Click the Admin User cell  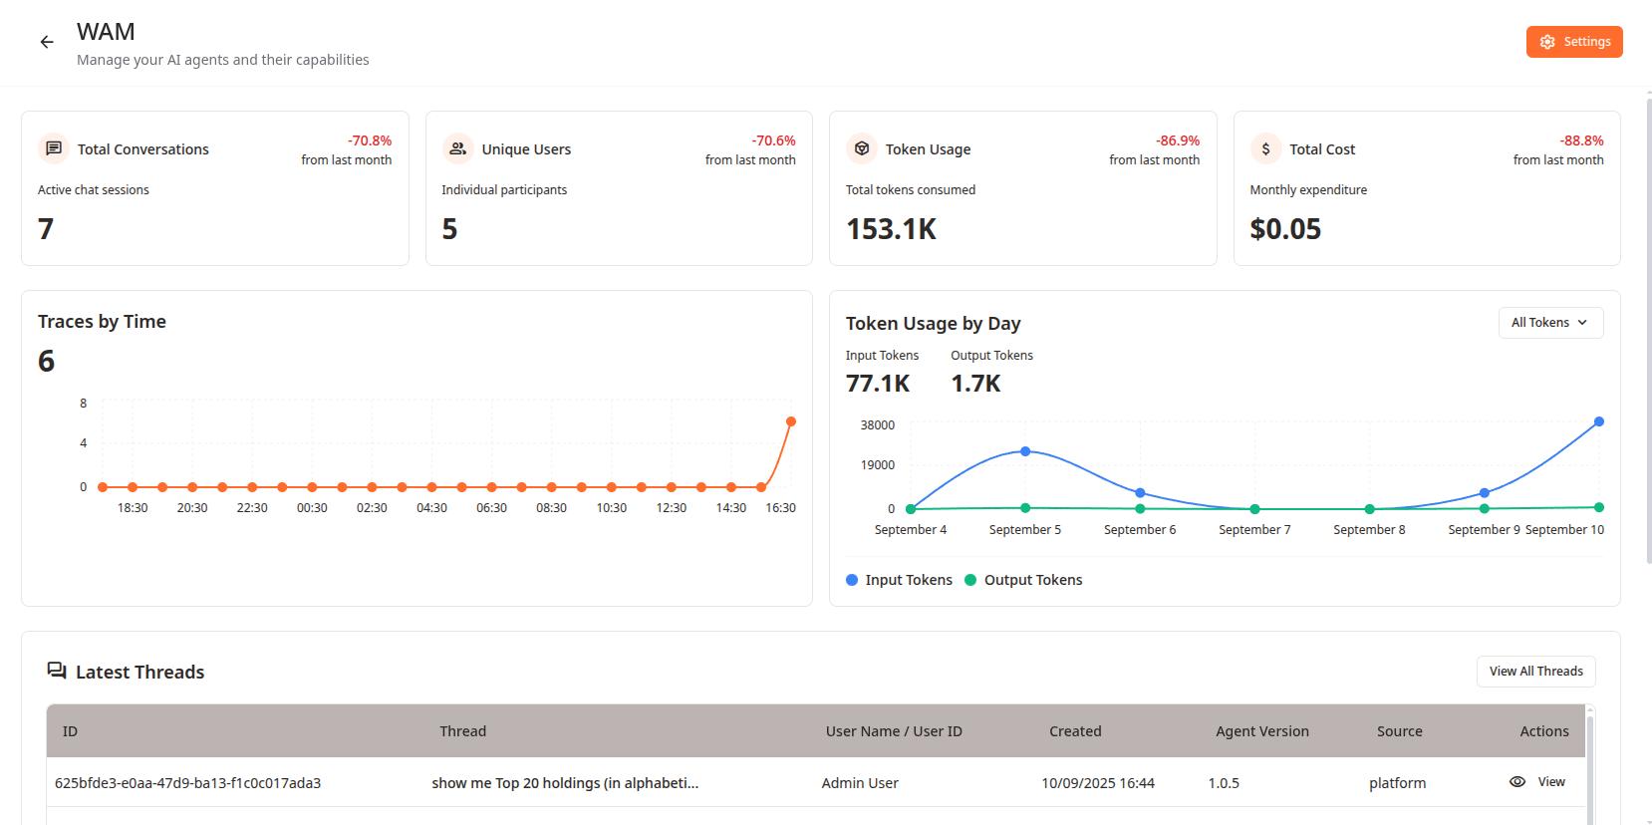[860, 783]
